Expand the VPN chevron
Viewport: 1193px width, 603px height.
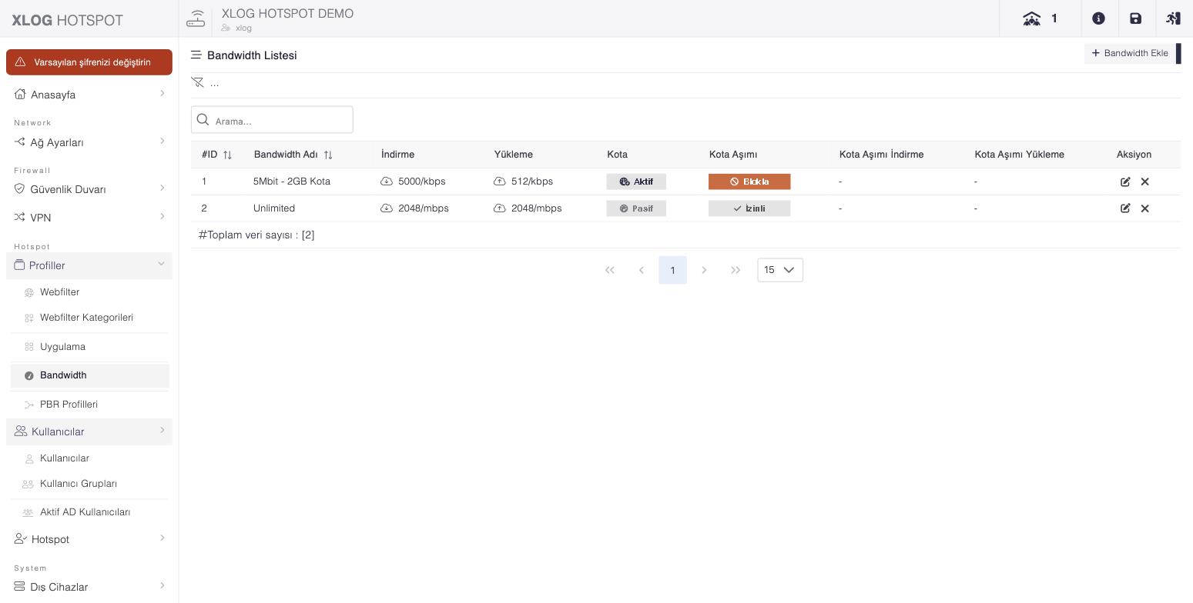click(162, 217)
